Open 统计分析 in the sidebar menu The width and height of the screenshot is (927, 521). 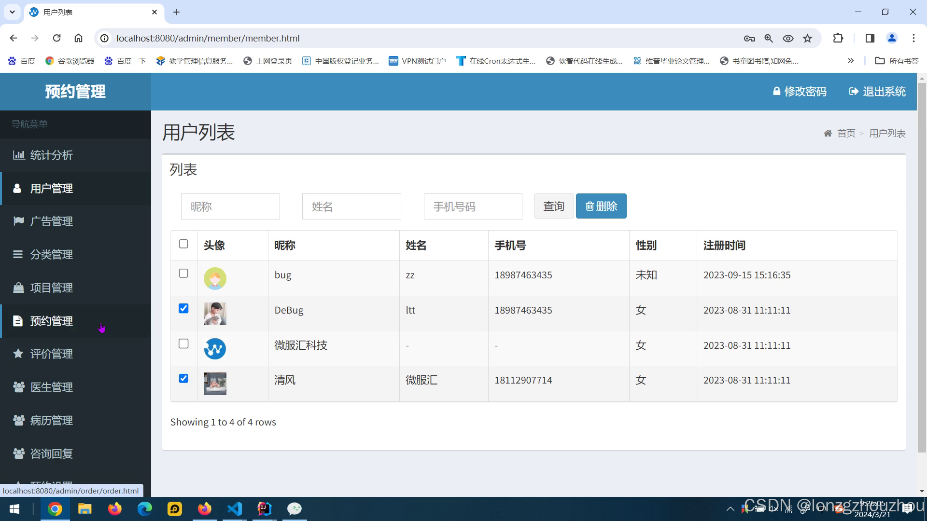[x=51, y=155]
